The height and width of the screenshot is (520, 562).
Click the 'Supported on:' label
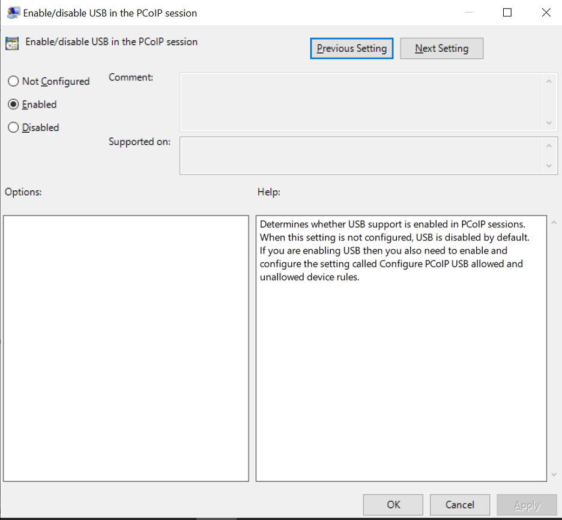pyautogui.click(x=139, y=142)
